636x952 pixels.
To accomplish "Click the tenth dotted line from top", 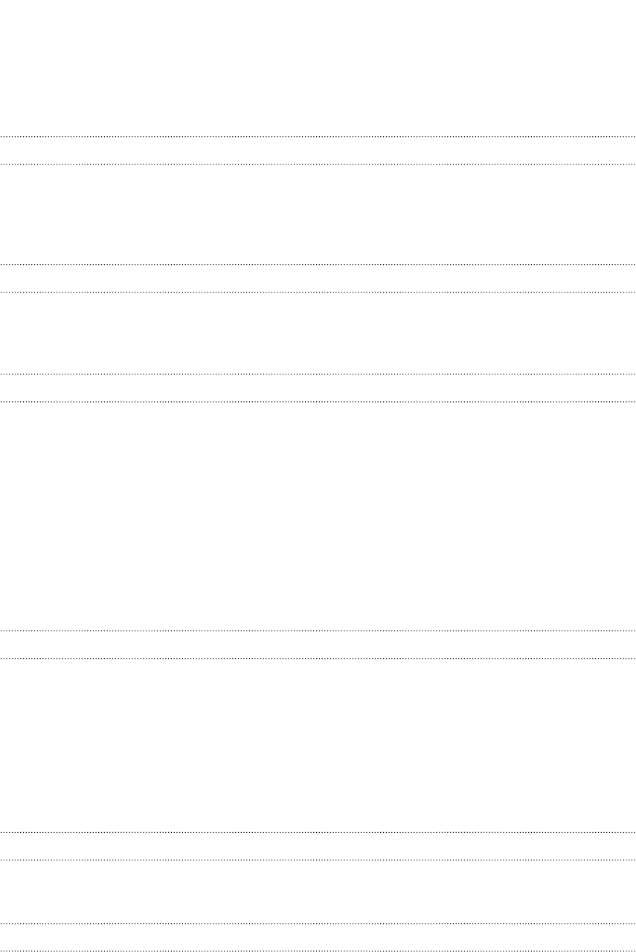I will tap(318, 860).
